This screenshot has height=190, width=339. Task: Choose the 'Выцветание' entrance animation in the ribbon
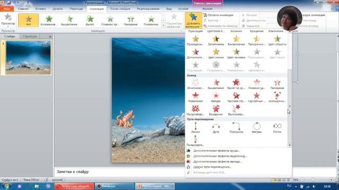pos(69,20)
